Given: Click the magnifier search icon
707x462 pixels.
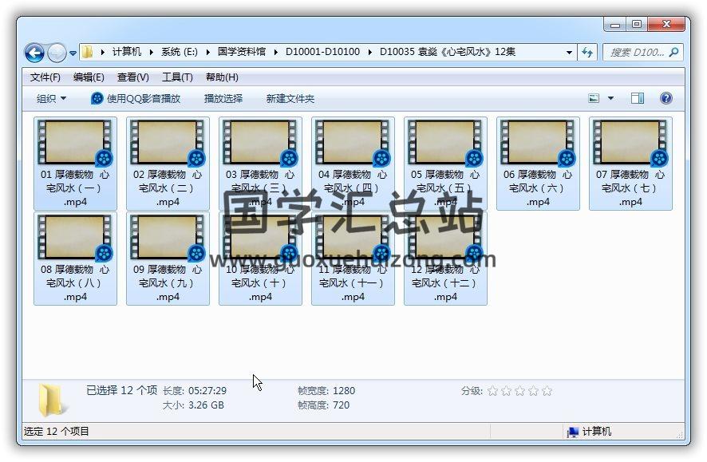Looking at the screenshot, I should pyautogui.click(x=674, y=53).
